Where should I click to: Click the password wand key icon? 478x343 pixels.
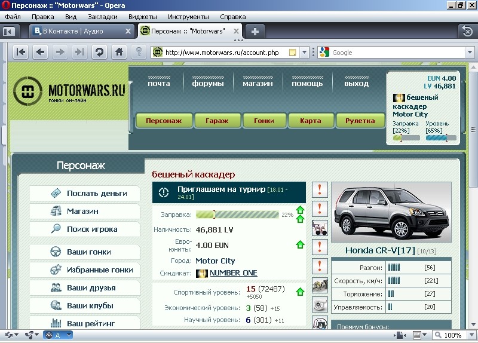click(x=139, y=52)
